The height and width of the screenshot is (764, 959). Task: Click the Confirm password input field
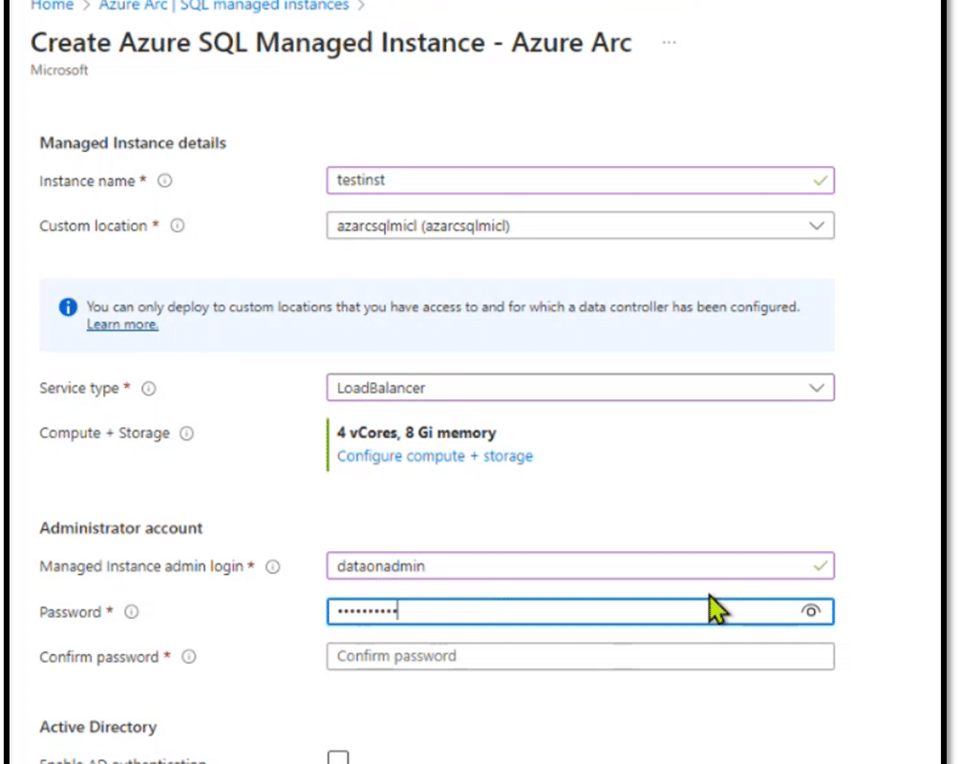581,656
